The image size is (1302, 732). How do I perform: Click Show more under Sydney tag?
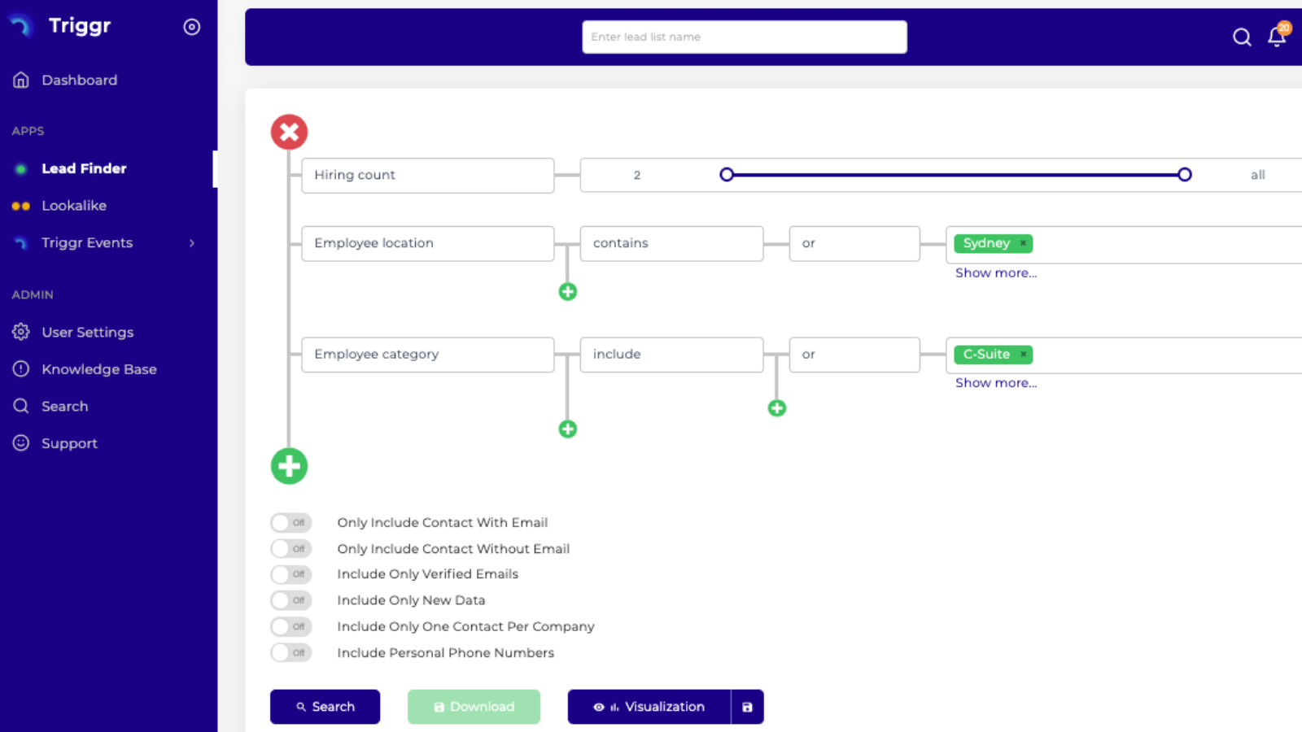[996, 273]
